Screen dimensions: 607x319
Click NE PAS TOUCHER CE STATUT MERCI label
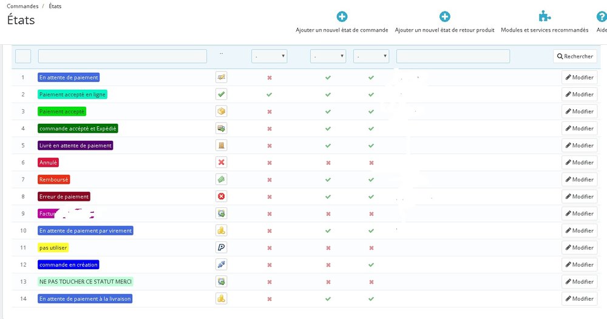[x=86, y=281]
